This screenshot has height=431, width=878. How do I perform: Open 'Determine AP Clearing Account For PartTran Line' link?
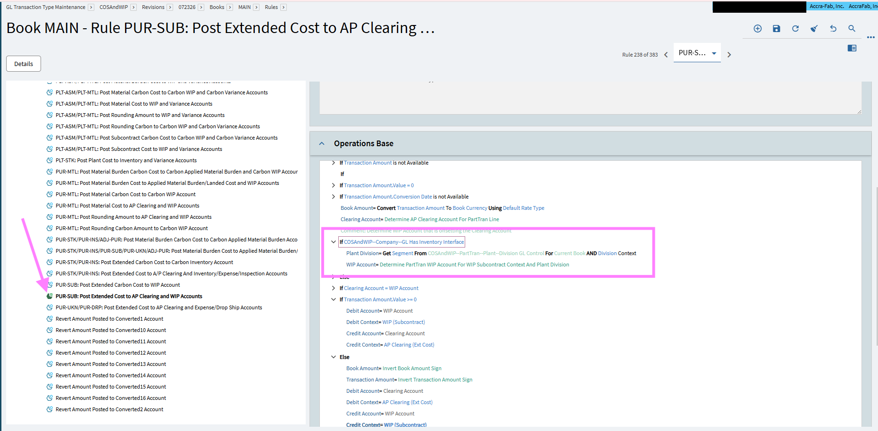click(442, 219)
